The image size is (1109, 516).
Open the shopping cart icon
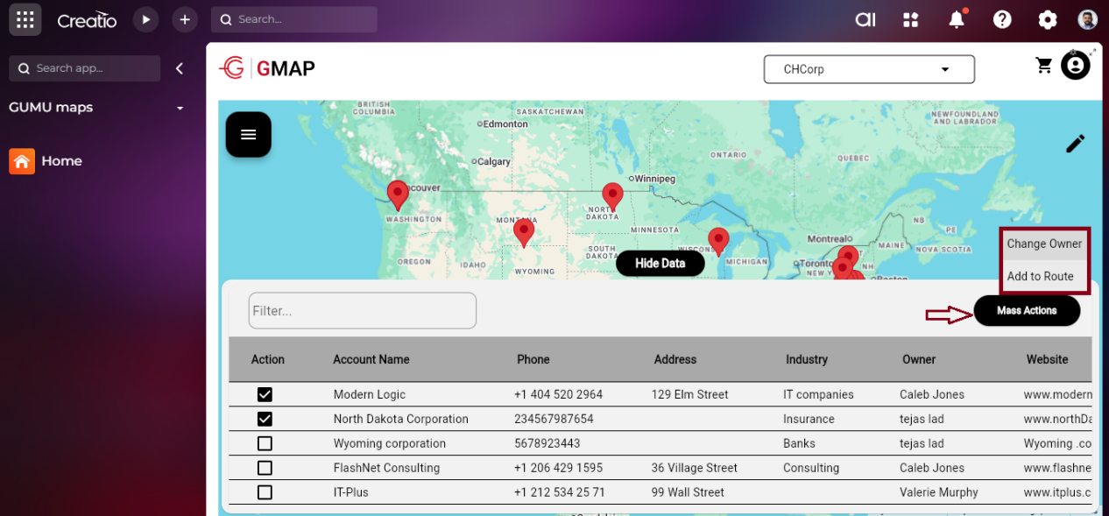click(x=1044, y=66)
